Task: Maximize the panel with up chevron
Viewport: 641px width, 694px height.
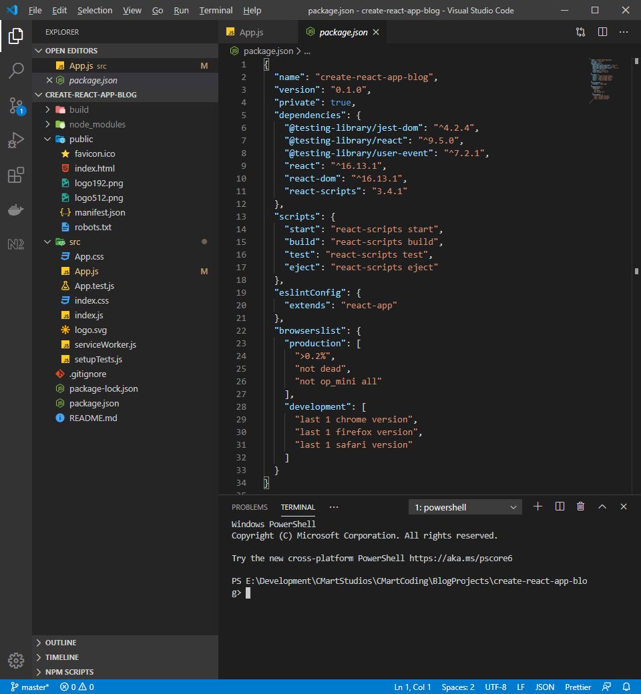Action: (x=602, y=506)
